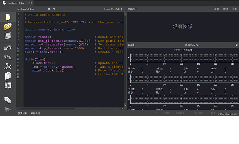
Task: Click the 分辨率 - 没有图像 resolution text
Action: point(183,50)
